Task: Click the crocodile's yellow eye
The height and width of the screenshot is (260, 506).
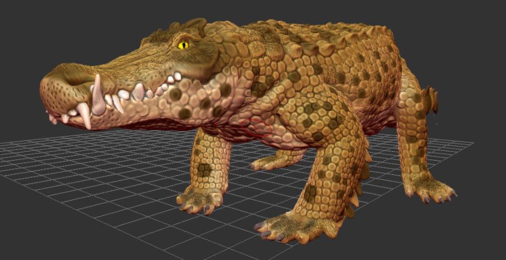Action: point(183,45)
